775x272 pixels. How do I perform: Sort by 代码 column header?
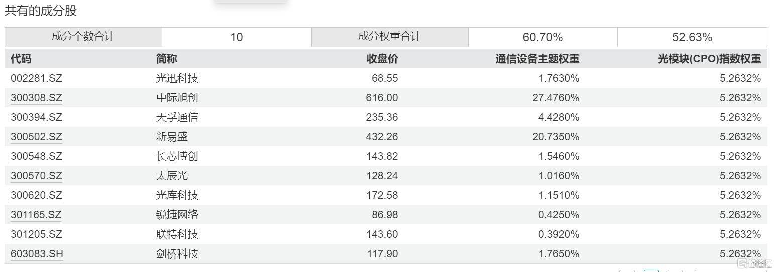point(21,59)
